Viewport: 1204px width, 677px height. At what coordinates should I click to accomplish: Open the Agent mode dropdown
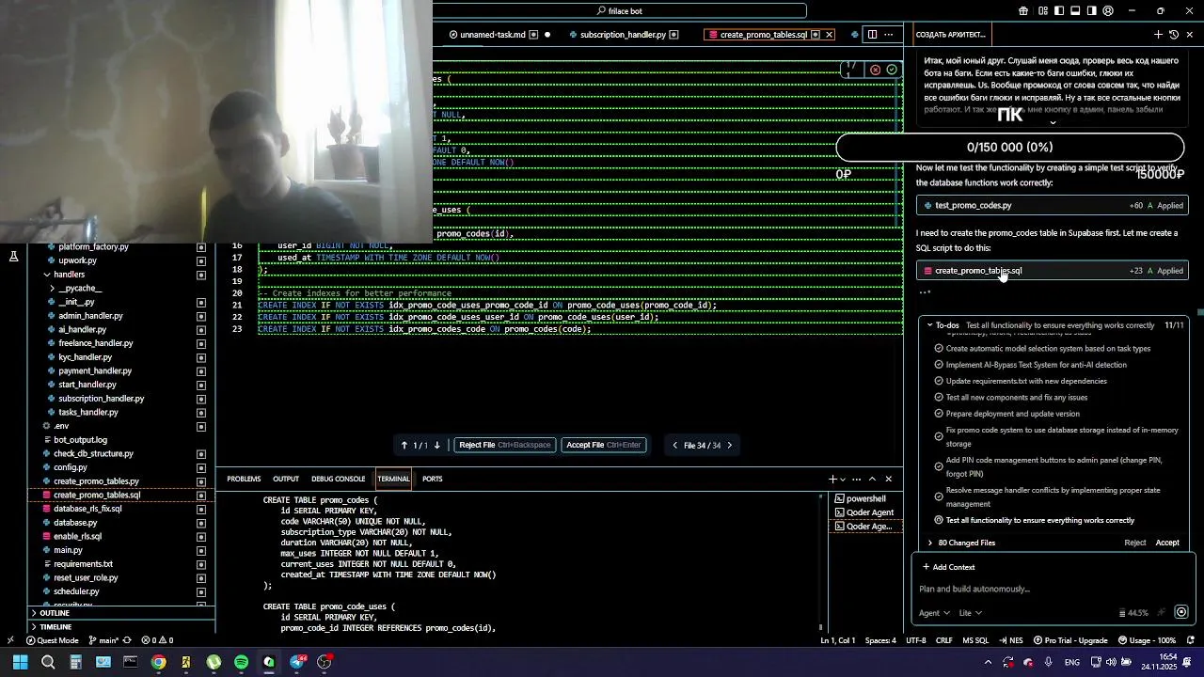(x=933, y=613)
